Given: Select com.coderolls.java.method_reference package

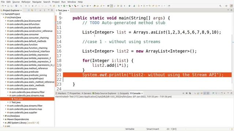Looking at the screenshot, I should pos(29,68).
